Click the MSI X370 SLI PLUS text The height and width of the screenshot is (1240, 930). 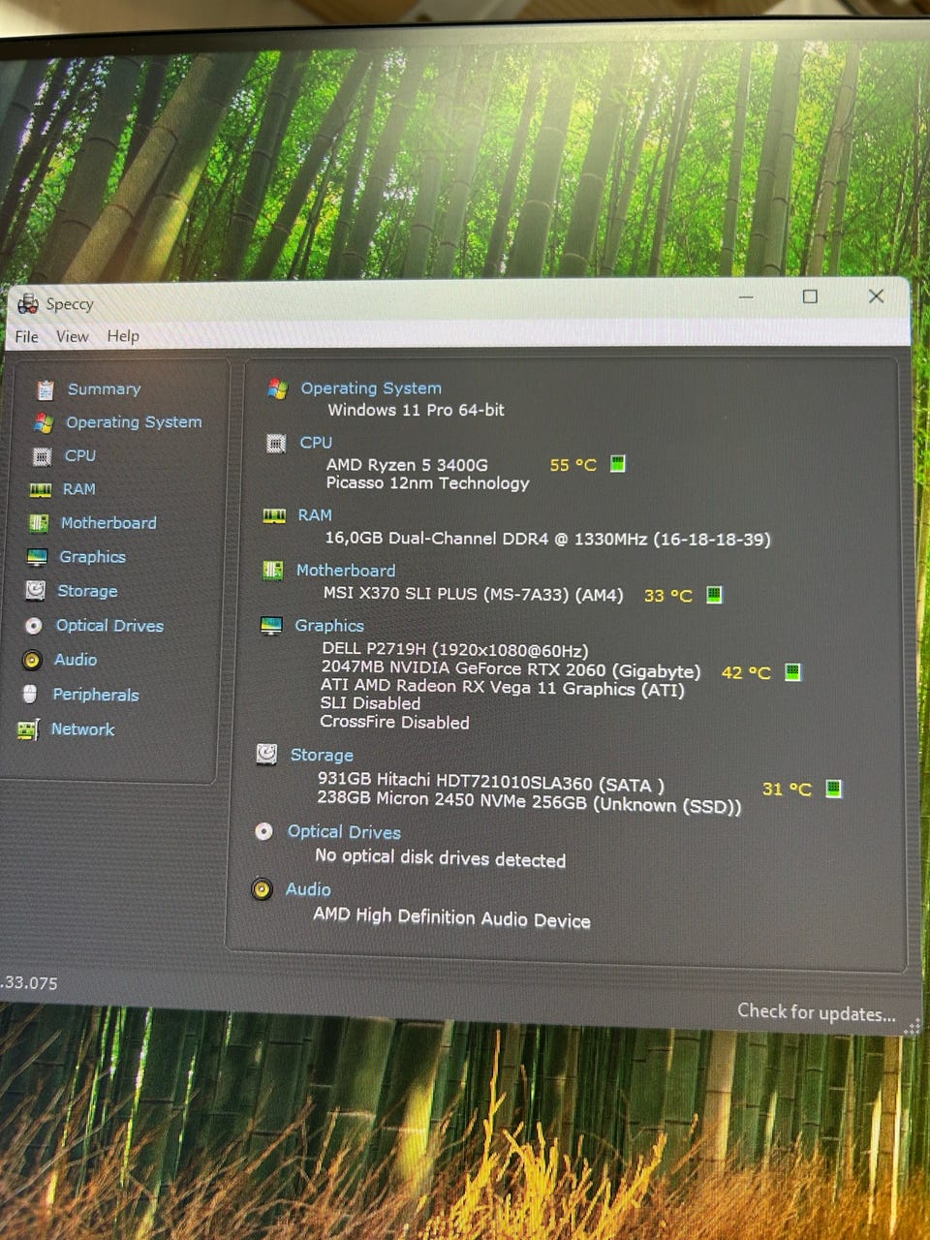[x=473, y=594]
